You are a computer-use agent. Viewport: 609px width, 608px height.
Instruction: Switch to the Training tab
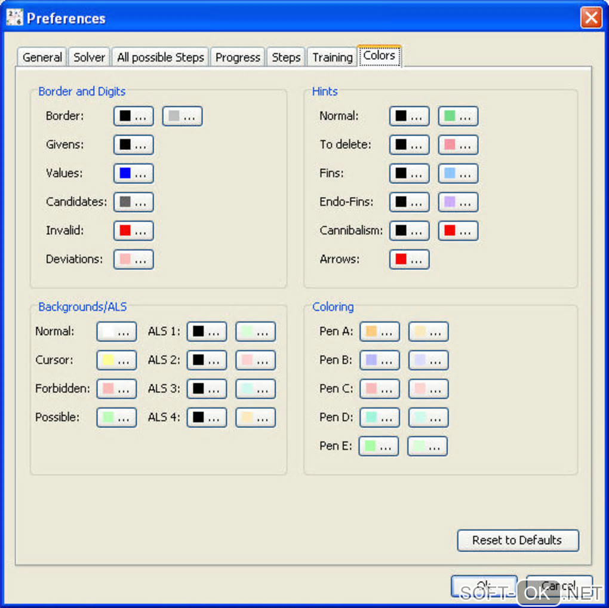(333, 57)
